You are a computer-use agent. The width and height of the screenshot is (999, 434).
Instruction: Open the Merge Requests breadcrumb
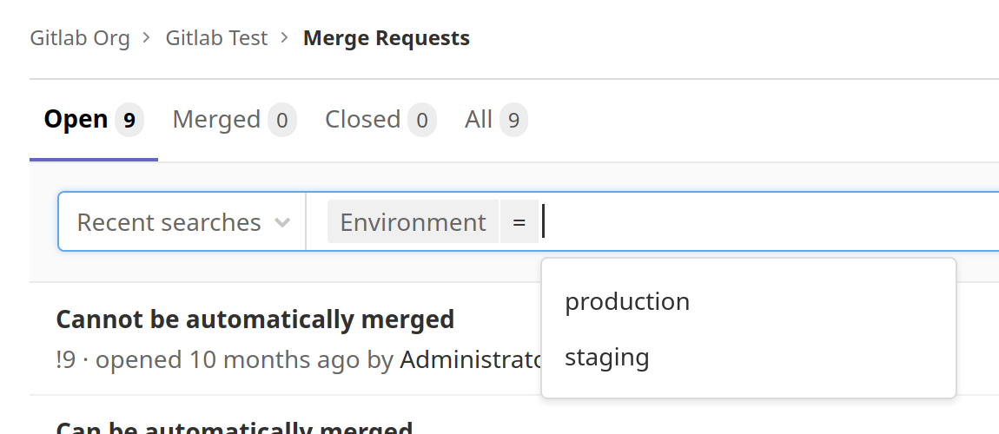tap(386, 38)
